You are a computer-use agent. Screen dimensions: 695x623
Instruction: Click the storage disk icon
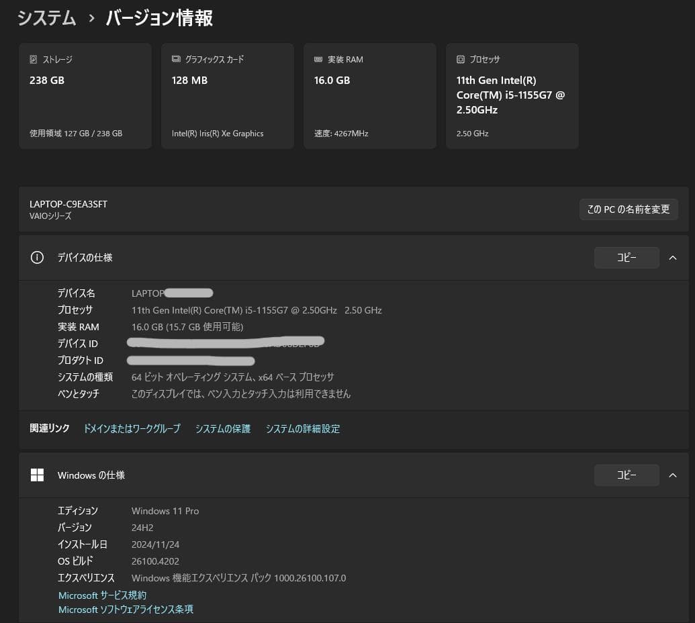(x=34, y=59)
